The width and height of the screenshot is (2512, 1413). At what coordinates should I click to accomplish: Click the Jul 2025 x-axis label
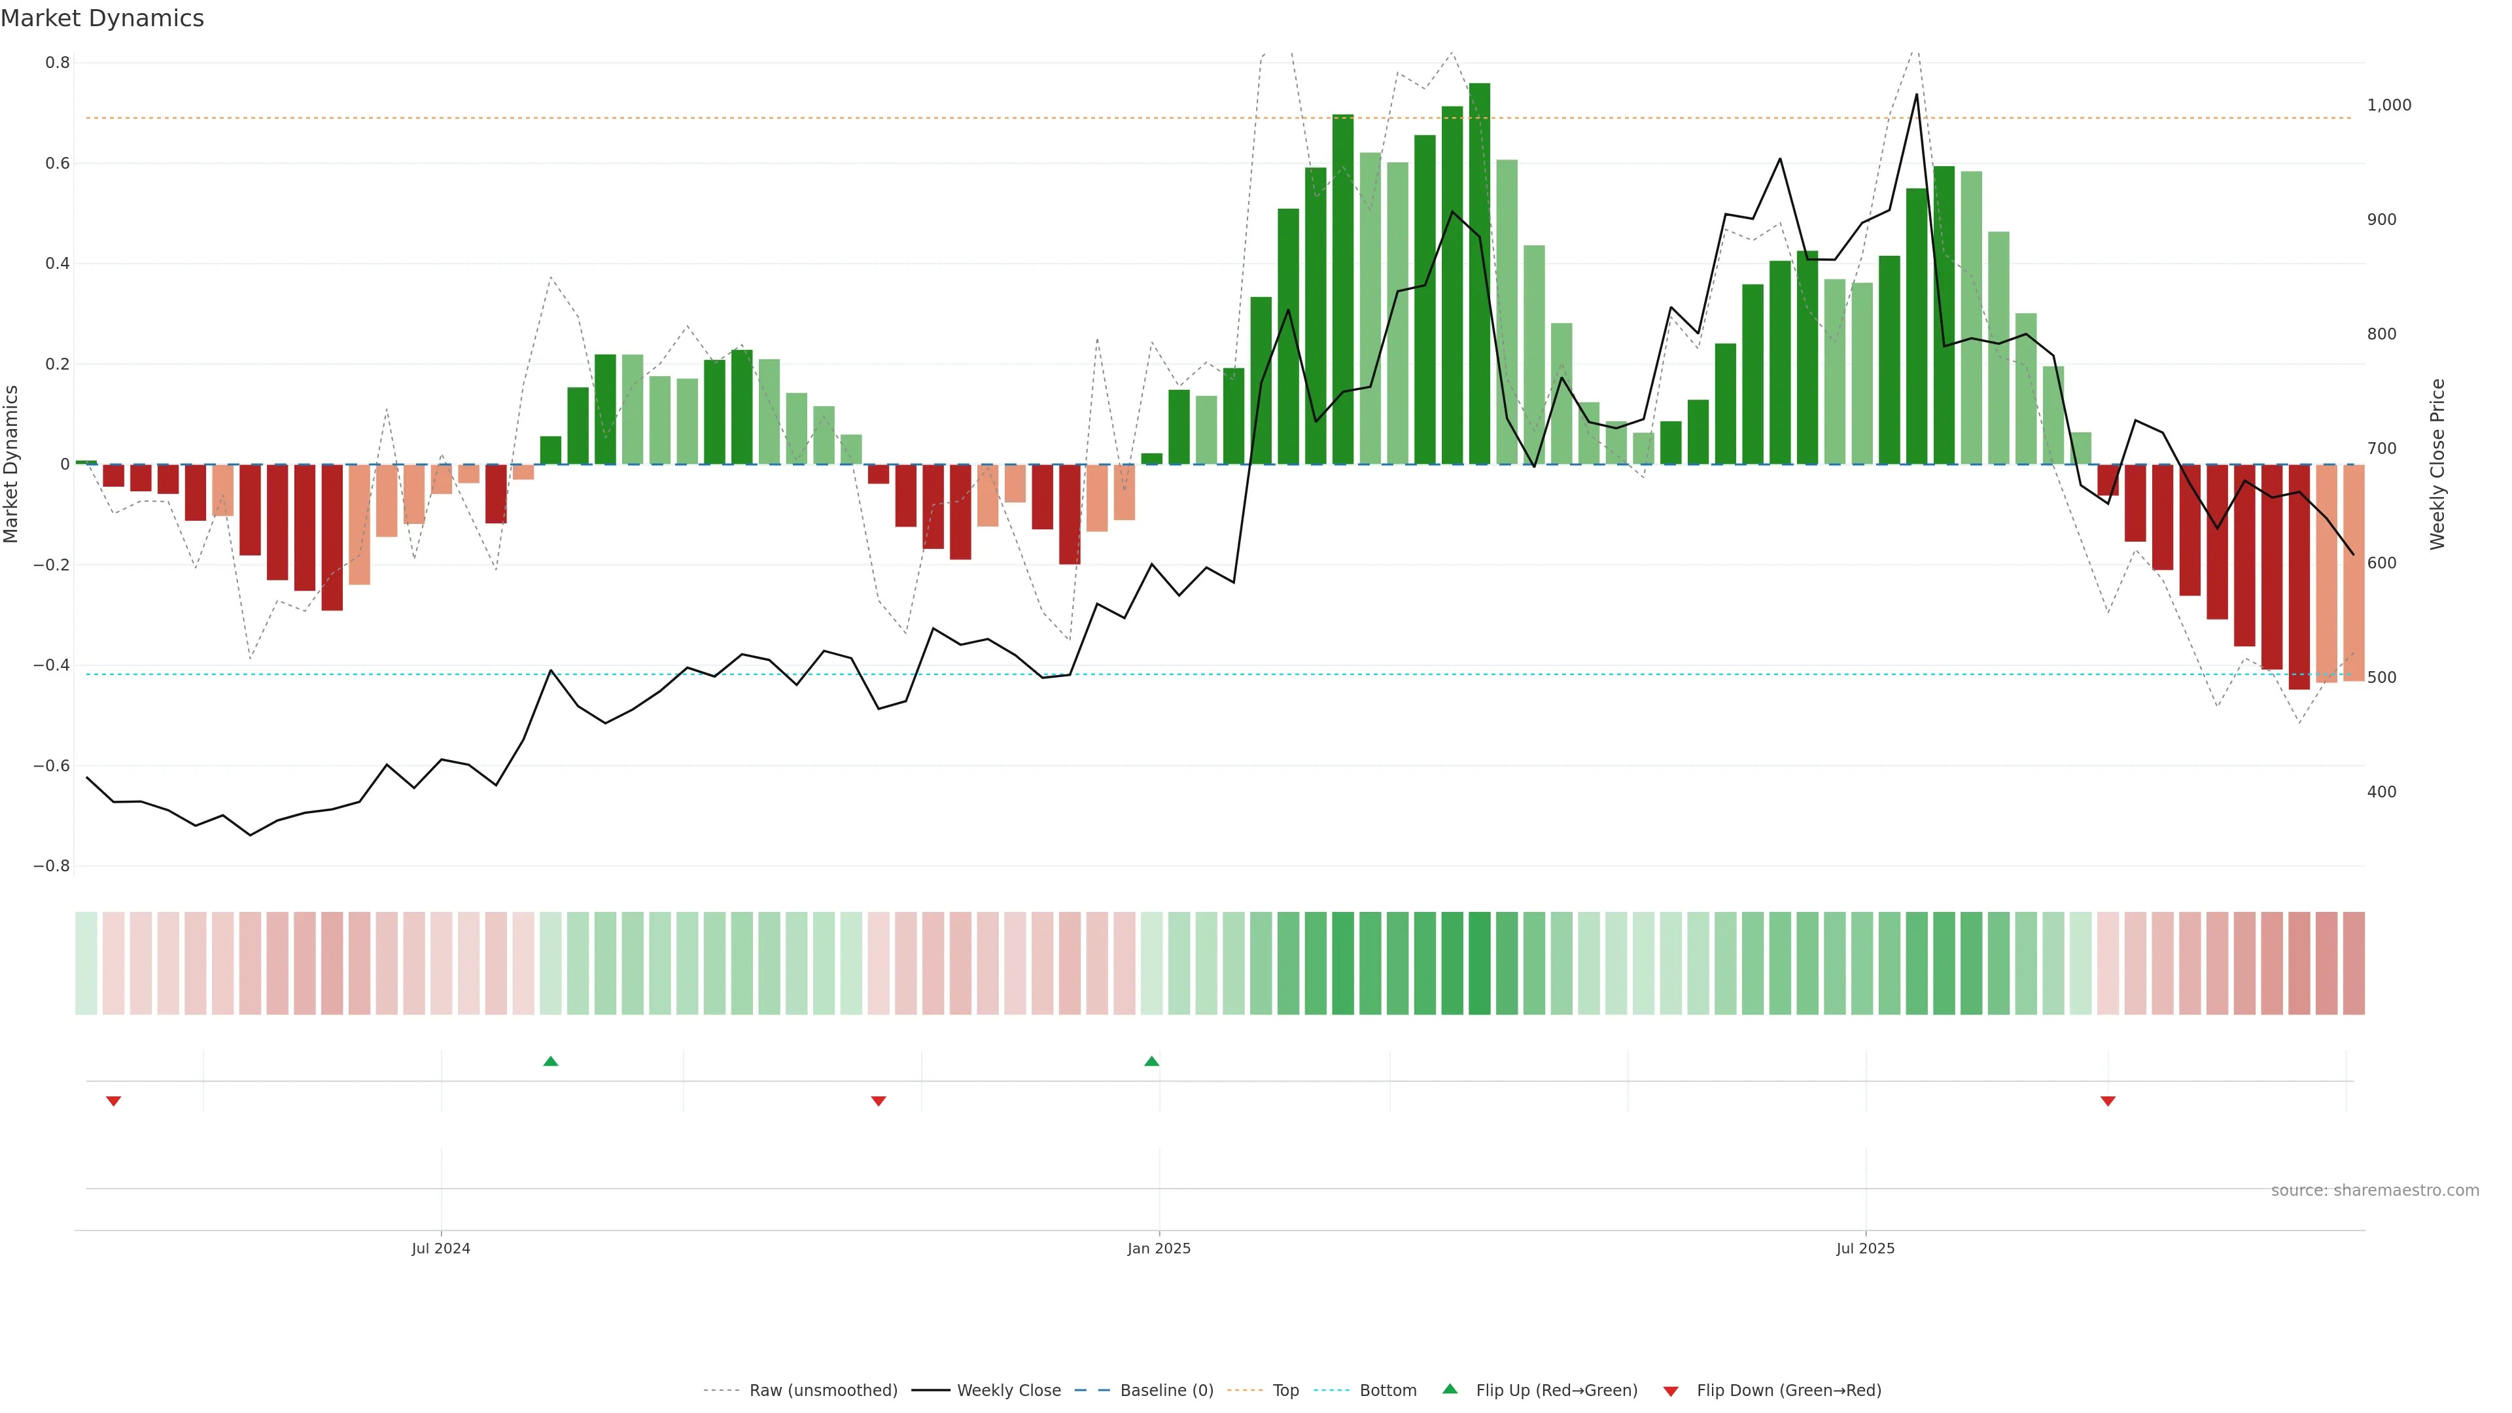click(x=1864, y=1248)
